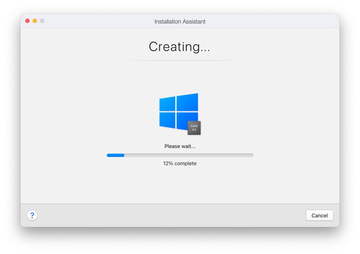Click the unfilled gray part of progress bar
Screen dimensions: 360x254
pyautogui.click(x=189, y=155)
